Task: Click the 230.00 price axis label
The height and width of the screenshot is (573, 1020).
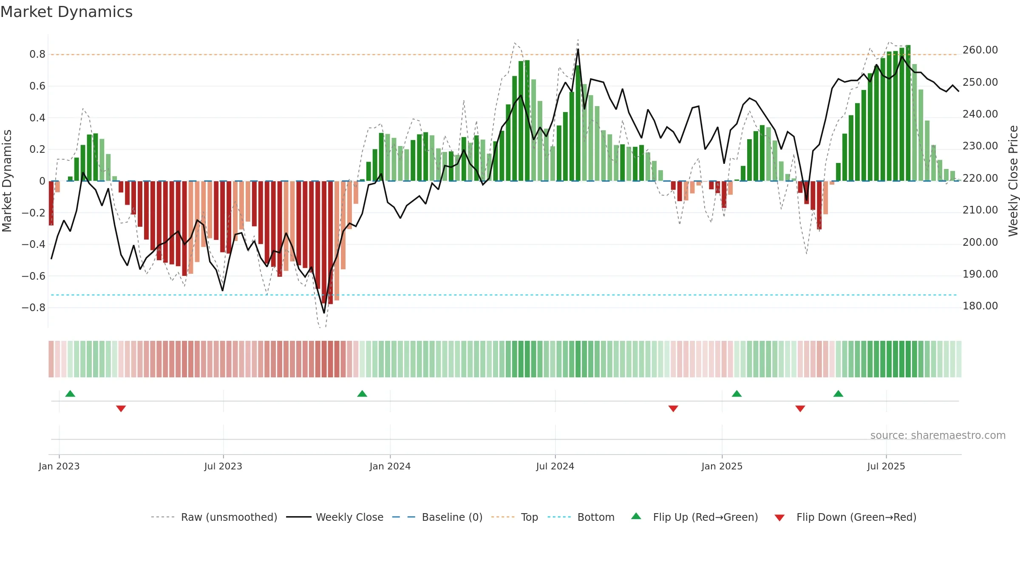Action: (x=980, y=146)
